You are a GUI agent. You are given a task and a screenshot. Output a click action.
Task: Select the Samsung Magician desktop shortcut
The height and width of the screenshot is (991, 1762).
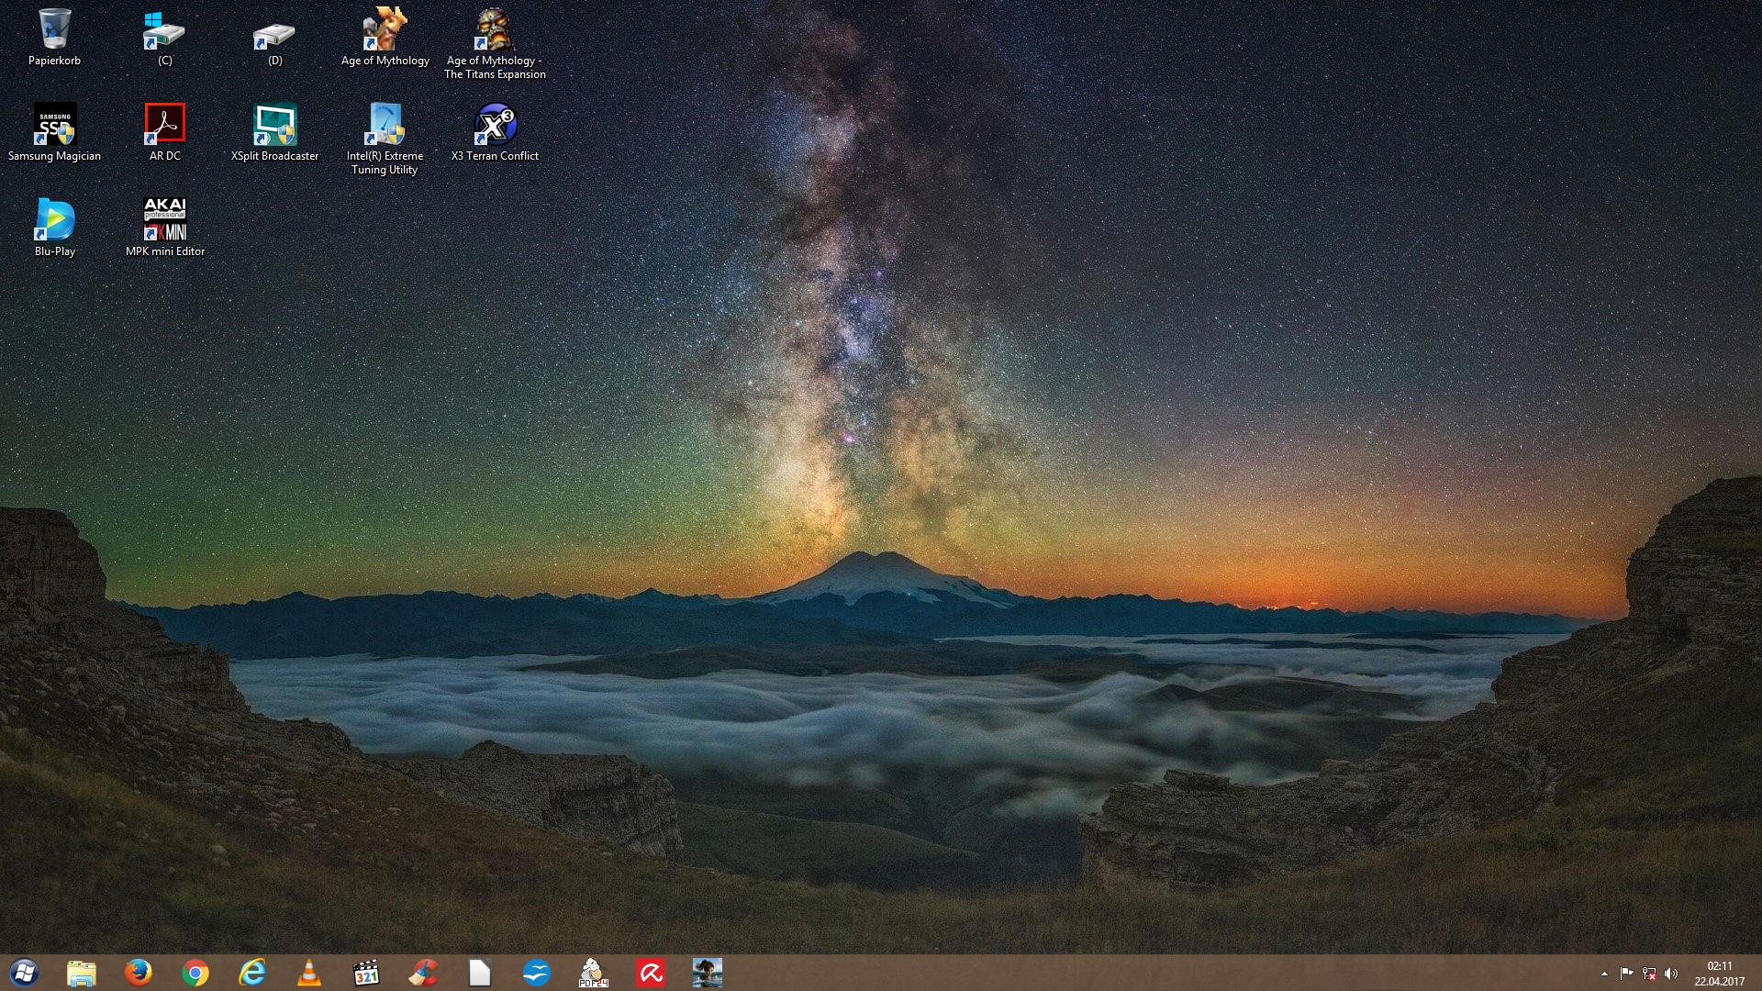[x=54, y=125]
